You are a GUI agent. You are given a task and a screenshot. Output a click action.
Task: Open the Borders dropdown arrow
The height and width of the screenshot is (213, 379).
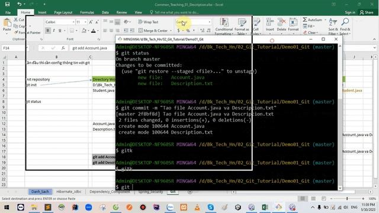point(76,31)
